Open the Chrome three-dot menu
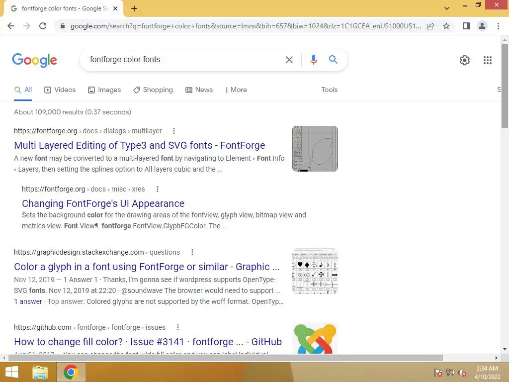Image resolution: width=509 pixels, height=382 pixels. [498, 26]
